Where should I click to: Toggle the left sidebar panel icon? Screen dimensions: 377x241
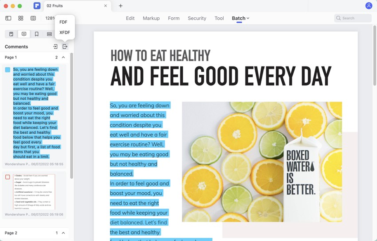click(x=8, y=18)
